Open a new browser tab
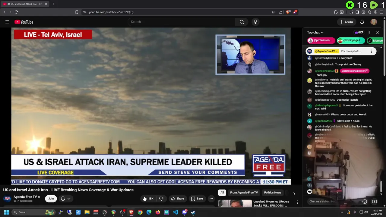Screen dimensions: 386x217 53,4
